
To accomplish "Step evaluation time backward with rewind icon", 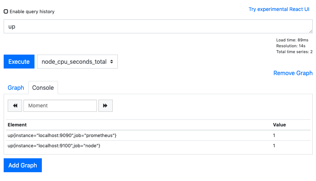I will tap(15, 106).
